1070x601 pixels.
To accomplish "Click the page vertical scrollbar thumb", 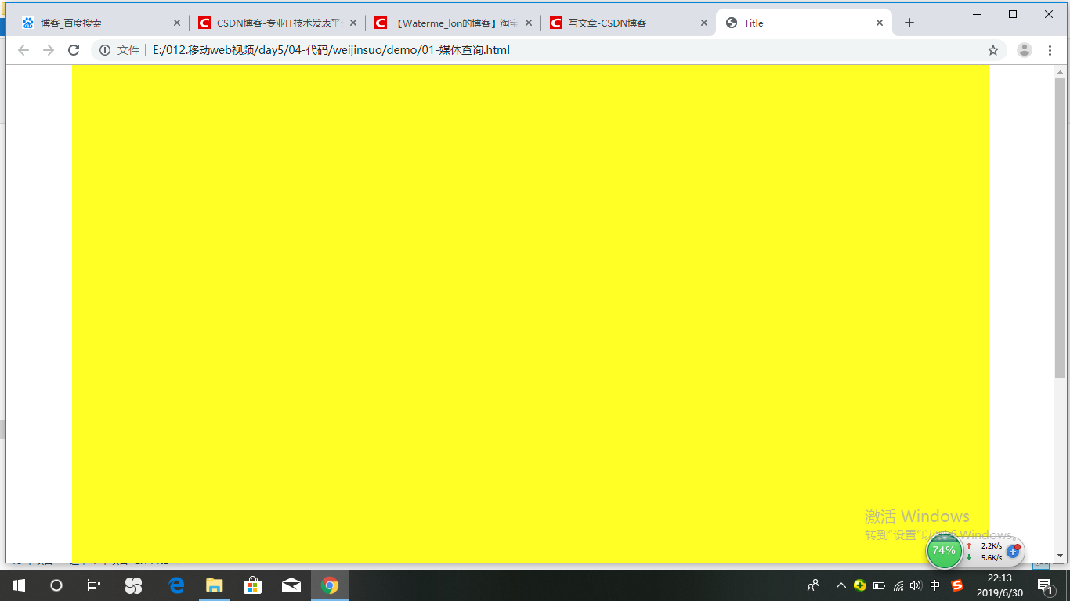I will tap(1060, 228).
